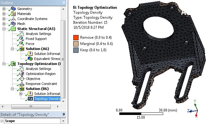Click the Details panel scroll up arrow
The image size is (212, 124).
(63, 121)
